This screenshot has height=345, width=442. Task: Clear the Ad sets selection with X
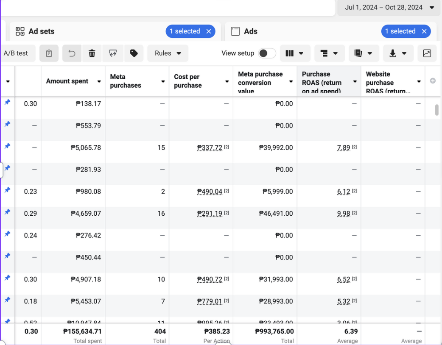pyautogui.click(x=209, y=31)
